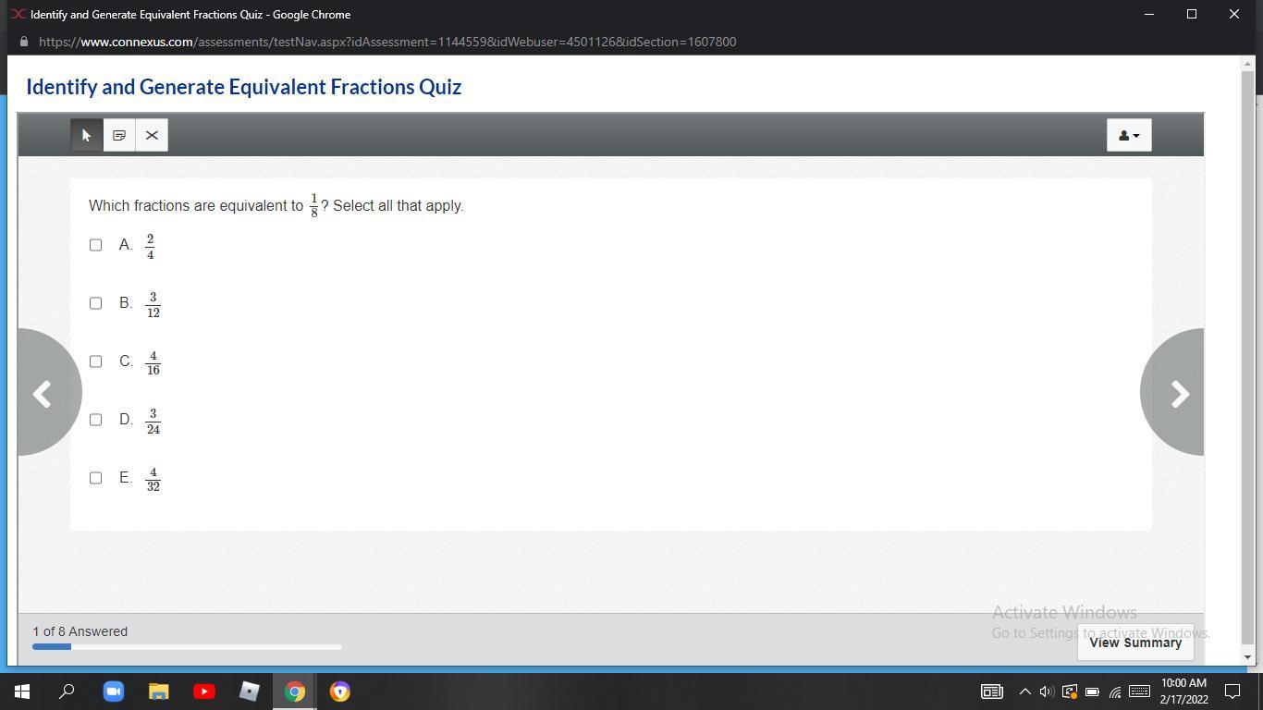This screenshot has width=1263, height=710.
Task: Click the quiz progress bar
Action: tap(187, 646)
